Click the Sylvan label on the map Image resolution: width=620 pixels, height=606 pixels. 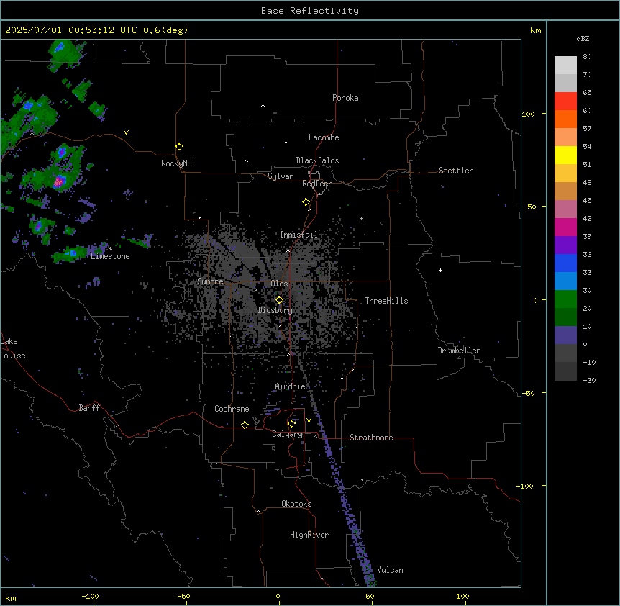click(x=281, y=176)
